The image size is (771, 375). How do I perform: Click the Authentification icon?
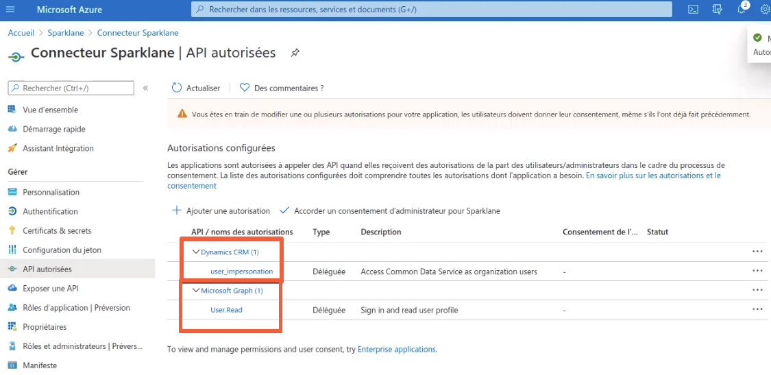pos(13,211)
